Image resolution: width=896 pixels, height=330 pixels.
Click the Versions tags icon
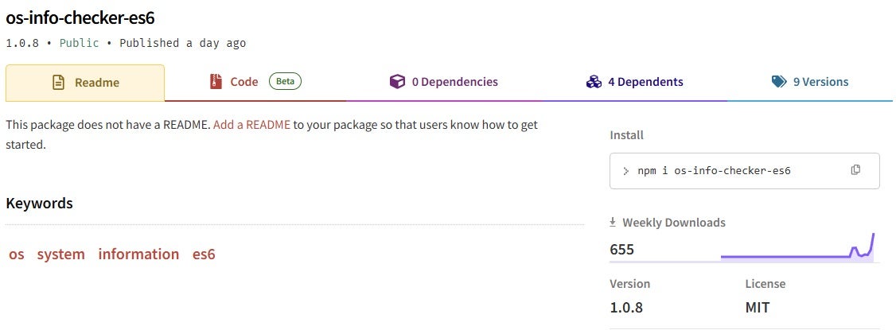779,82
